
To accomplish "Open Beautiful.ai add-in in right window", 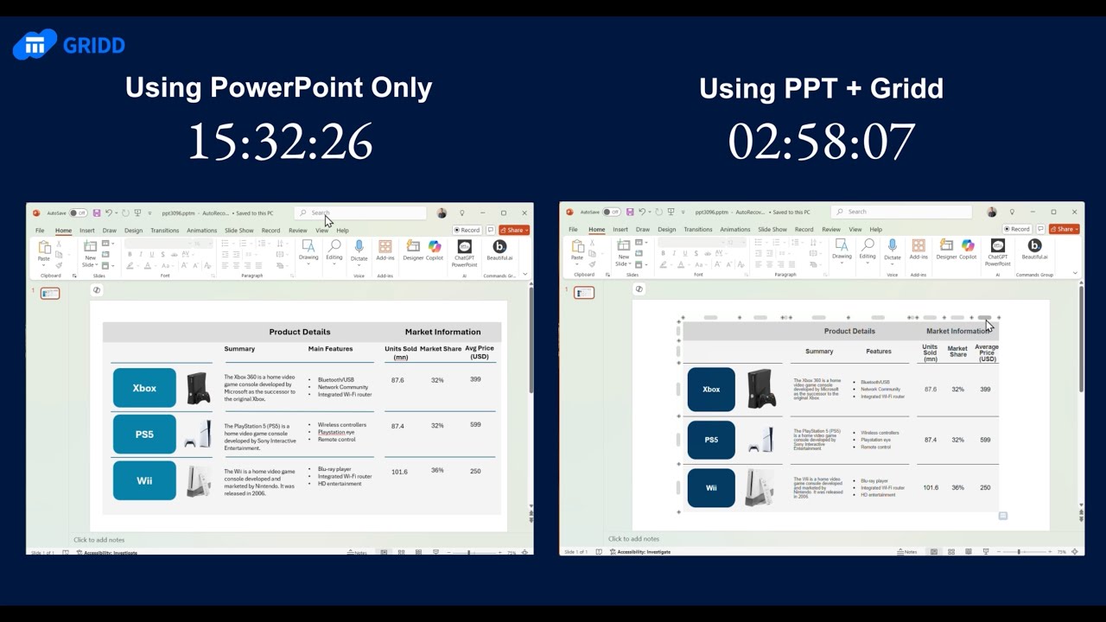I will click(x=1034, y=248).
